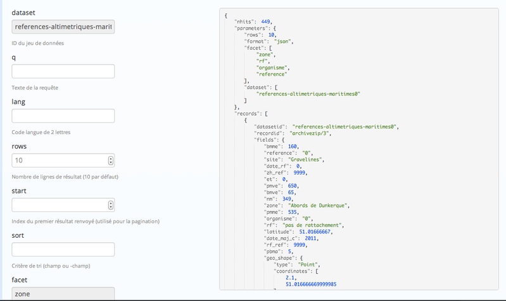Click the "bmme" value 160
506x301 pixels.
click(x=293, y=146)
